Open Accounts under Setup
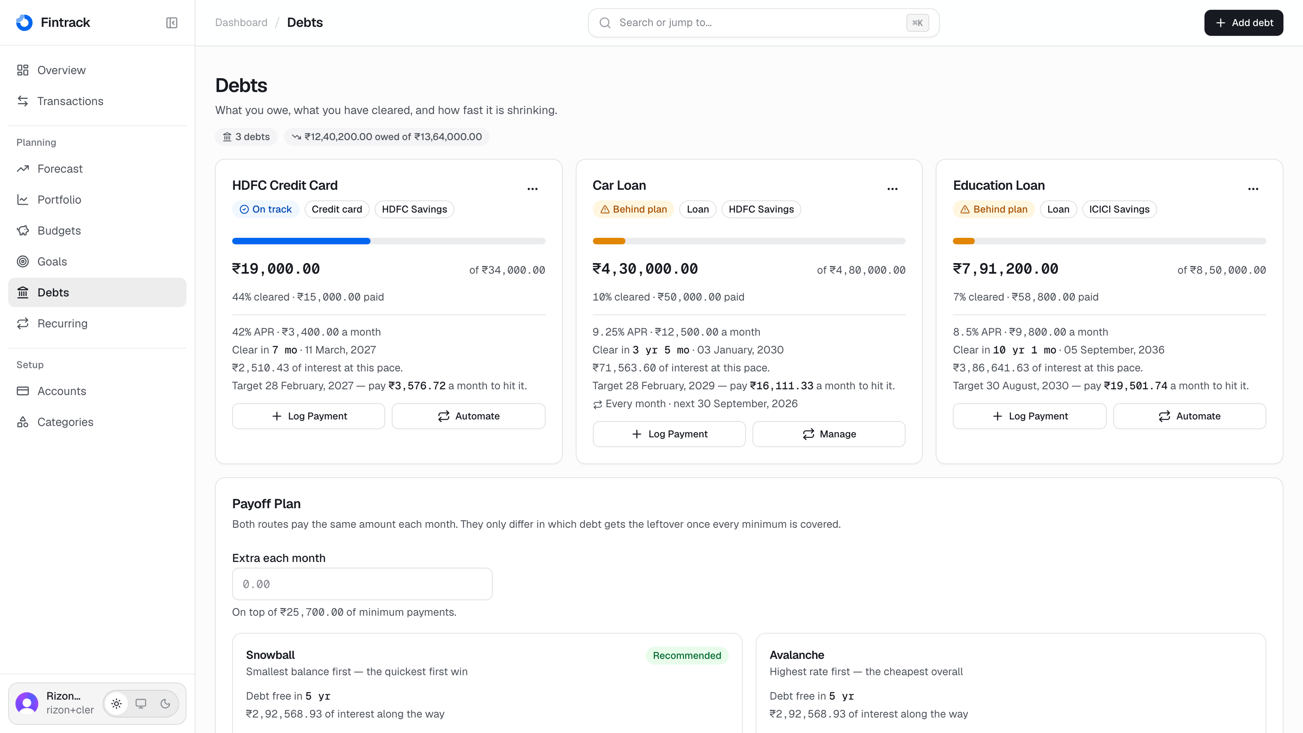 [x=97, y=391]
